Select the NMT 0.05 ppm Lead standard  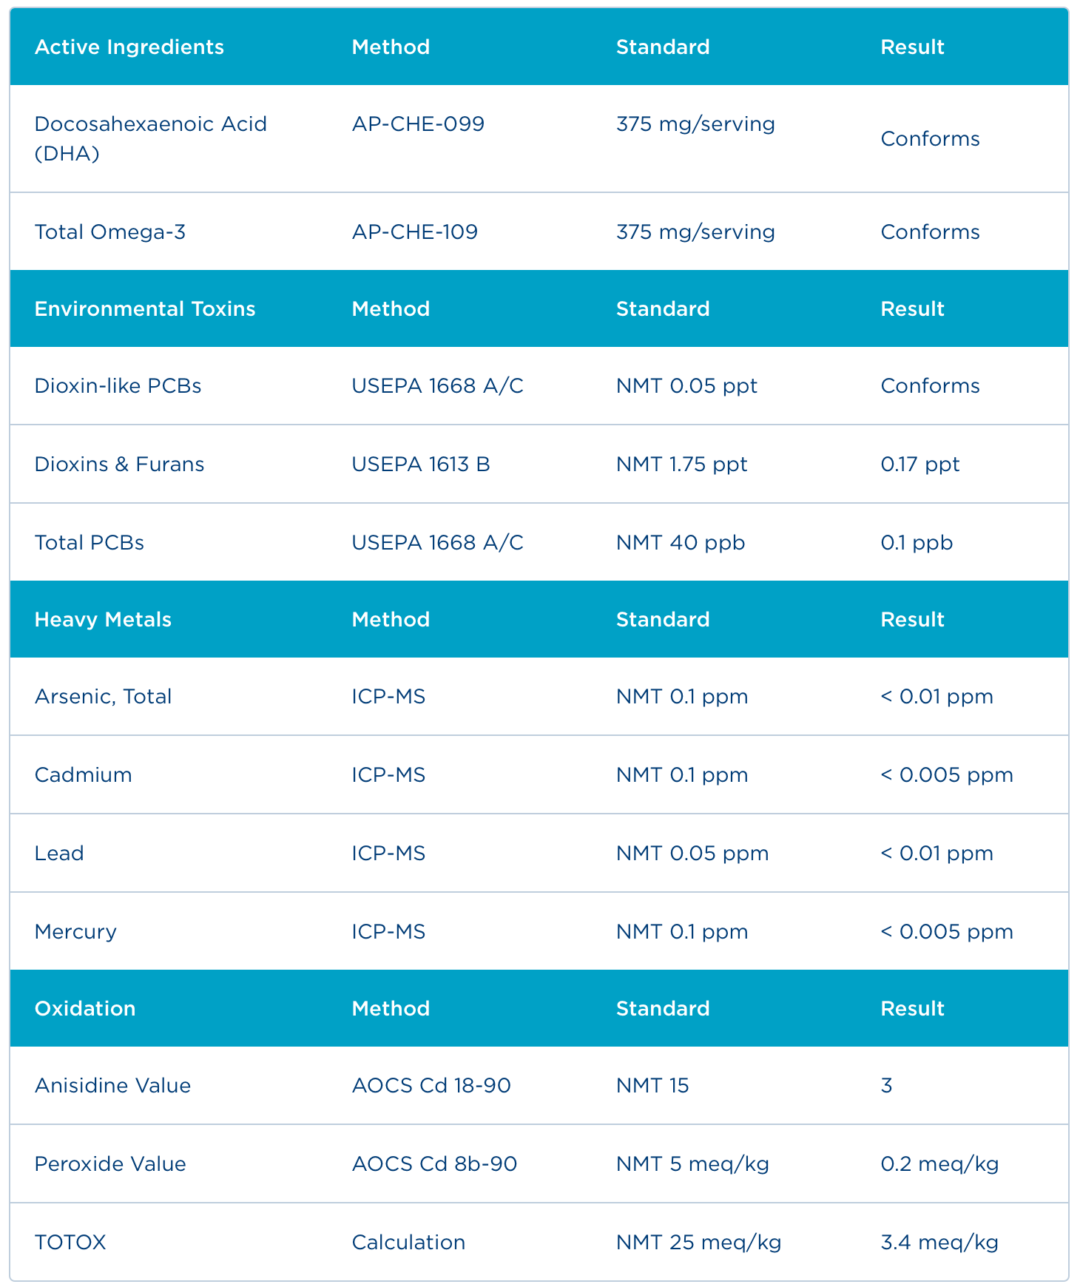click(692, 854)
